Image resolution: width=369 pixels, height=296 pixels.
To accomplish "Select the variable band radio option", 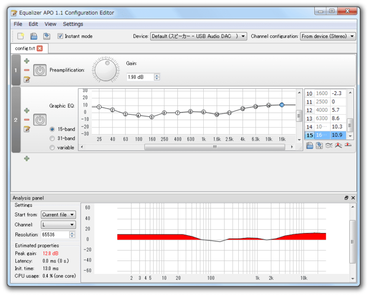I will click(52, 148).
